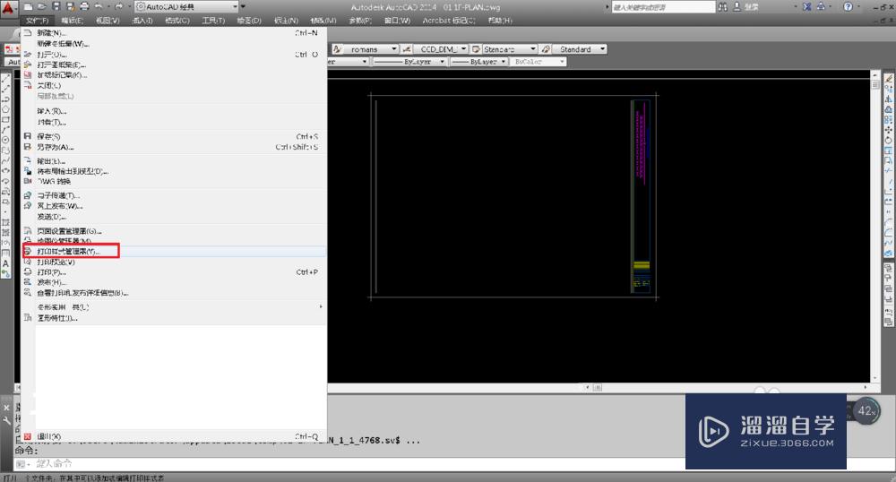Screen dimensions: 896x482
Task: Click the New file icon in quick access toolbar
Action: tap(28, 7)
